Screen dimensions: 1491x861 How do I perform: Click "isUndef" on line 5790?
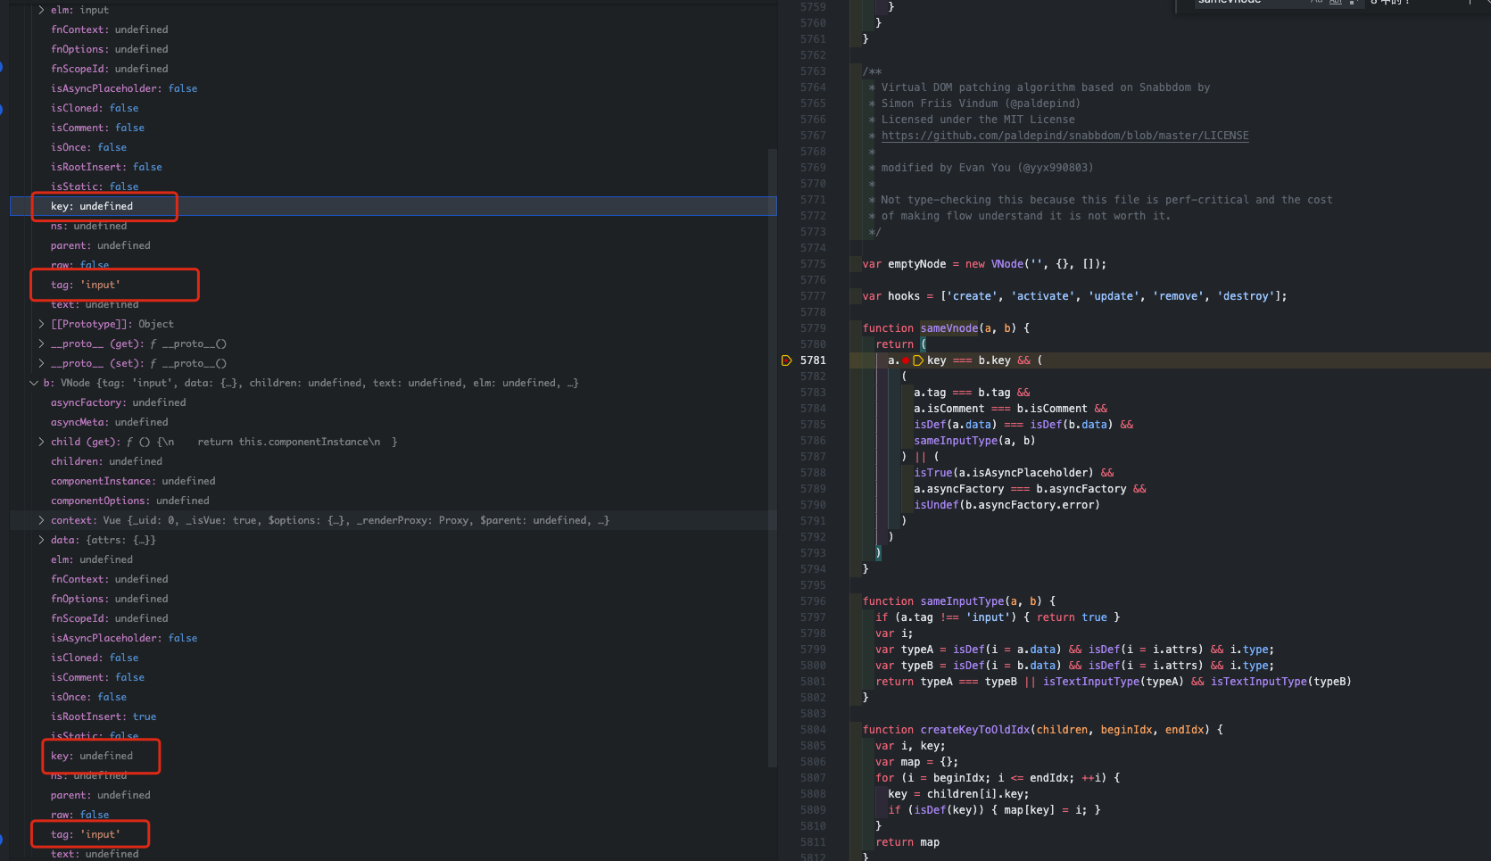pos(936,505)
